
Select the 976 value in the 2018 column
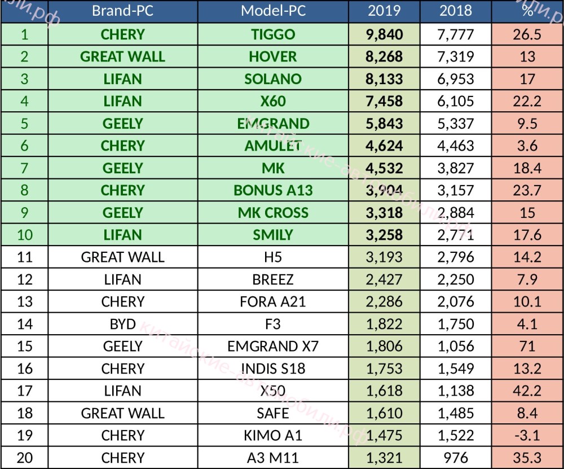click(456, 458)
